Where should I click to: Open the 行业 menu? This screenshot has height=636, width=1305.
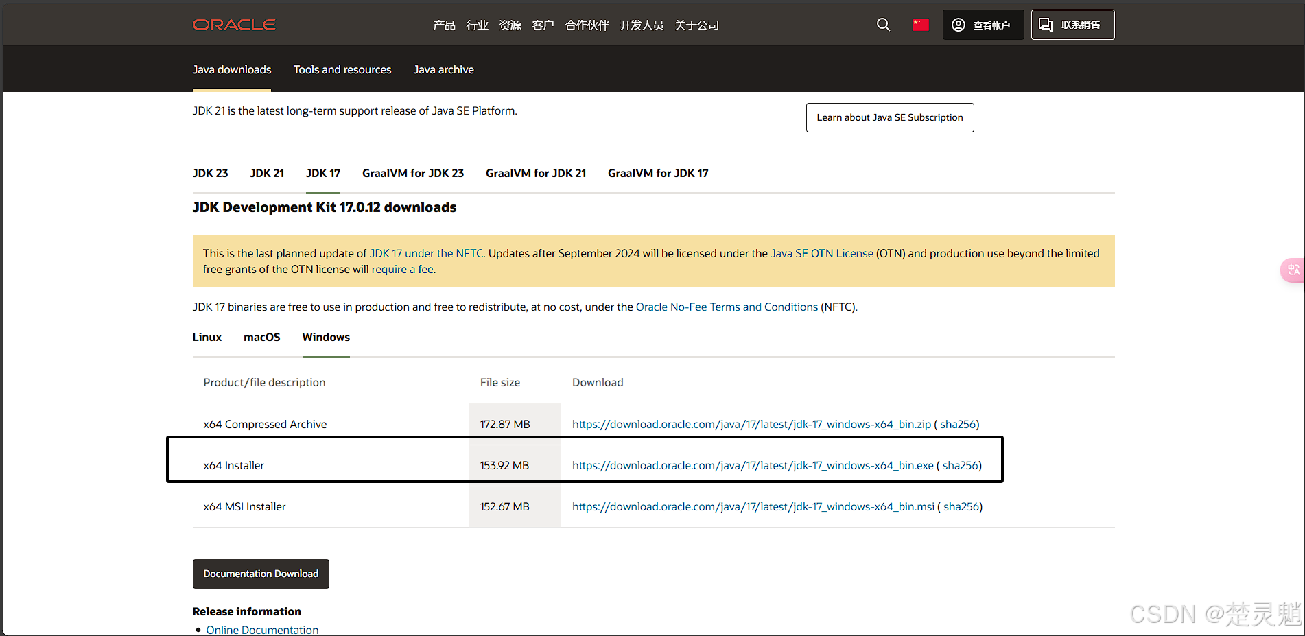click(x=477, y=25)
